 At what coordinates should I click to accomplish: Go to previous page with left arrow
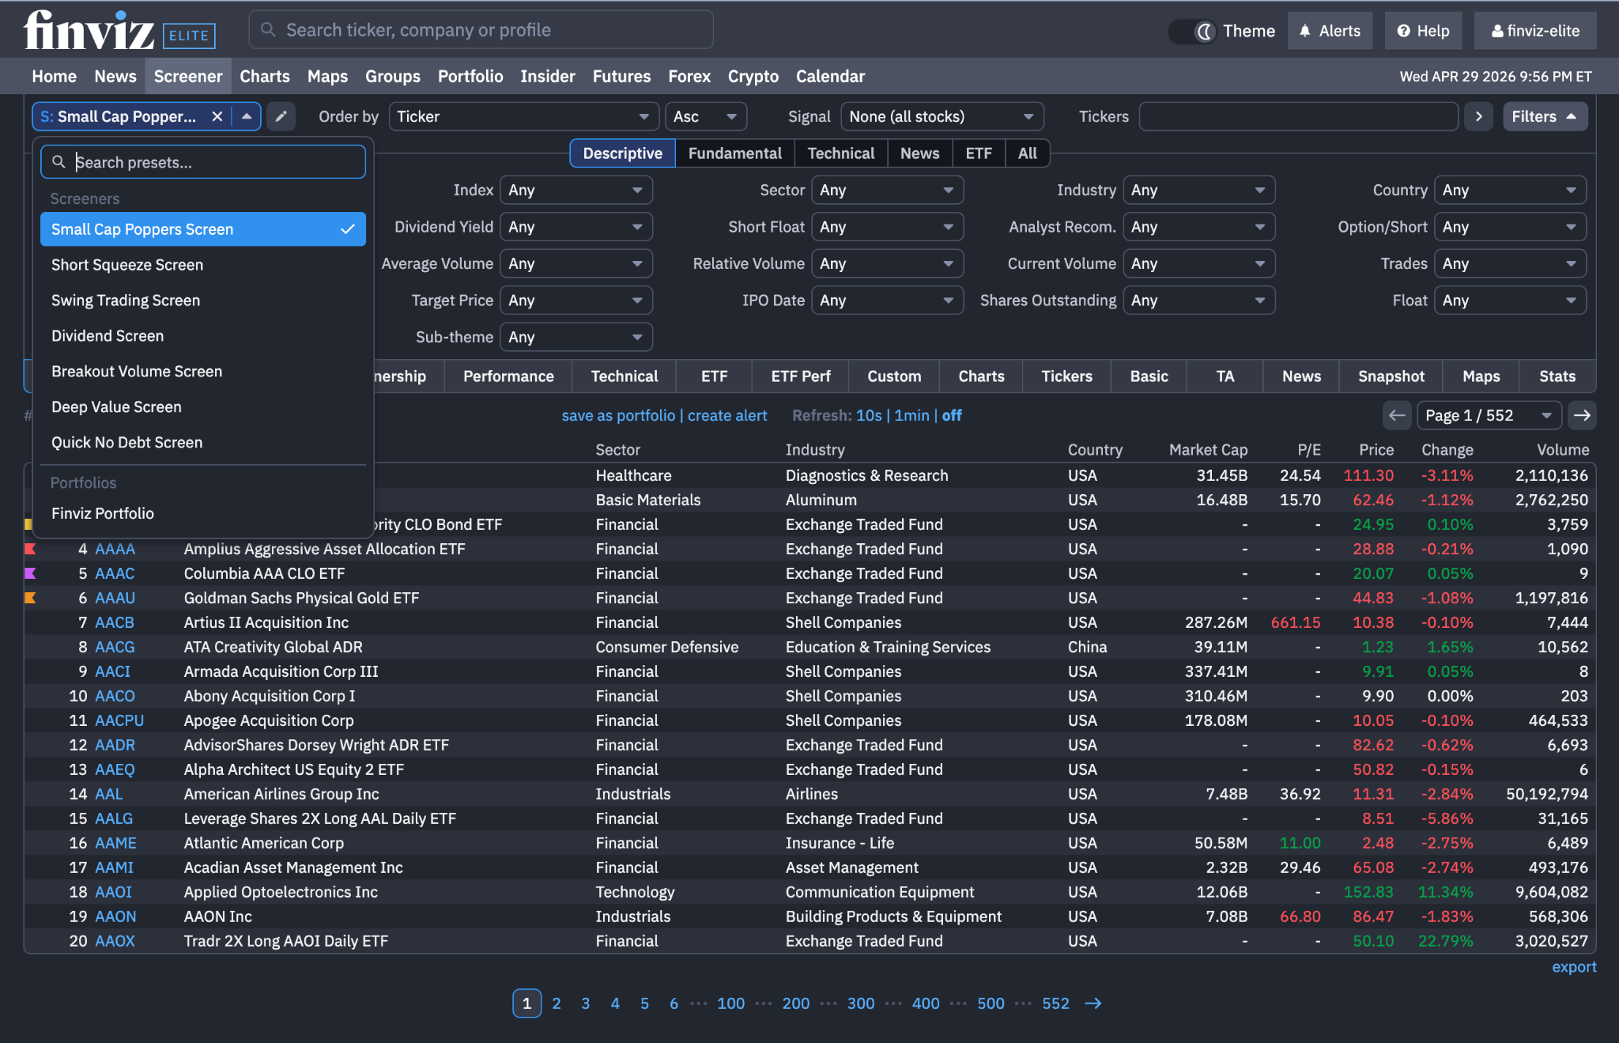click(x=1397, y=415)
